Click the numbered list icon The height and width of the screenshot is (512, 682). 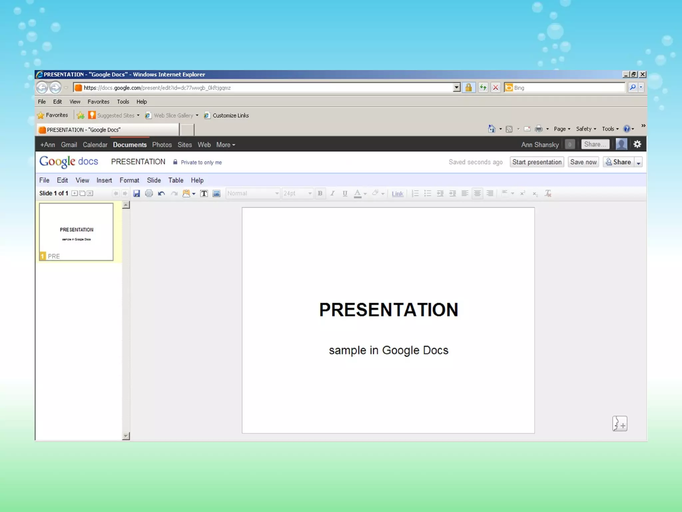415,193
